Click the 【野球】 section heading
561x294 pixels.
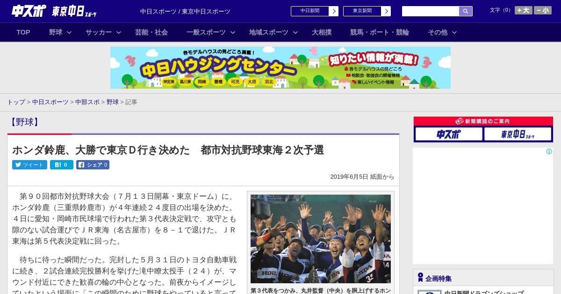click(24, 122)
